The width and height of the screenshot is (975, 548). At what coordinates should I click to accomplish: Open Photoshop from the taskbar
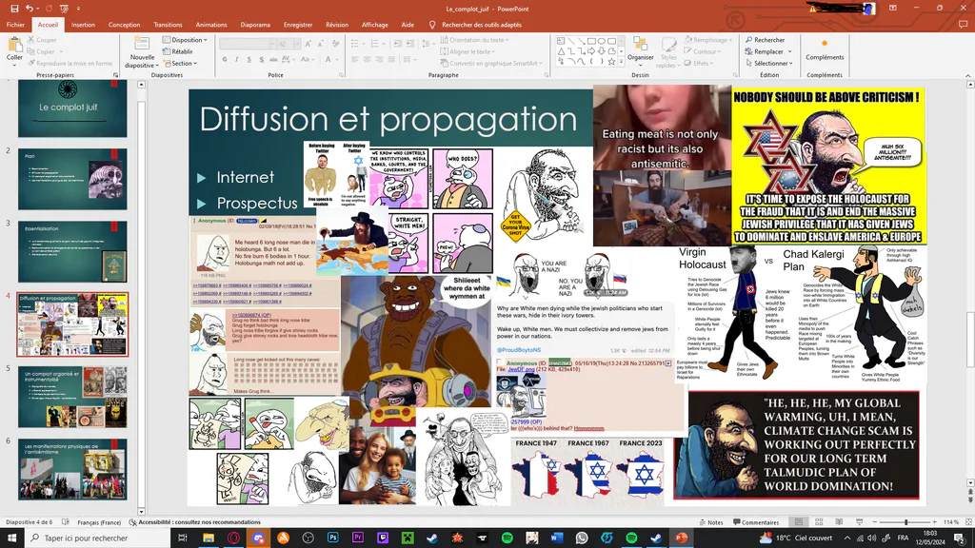point(332,538)
